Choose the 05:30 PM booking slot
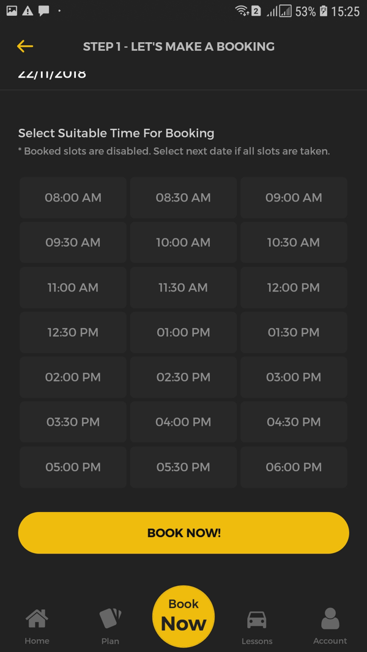 (183, 467)
